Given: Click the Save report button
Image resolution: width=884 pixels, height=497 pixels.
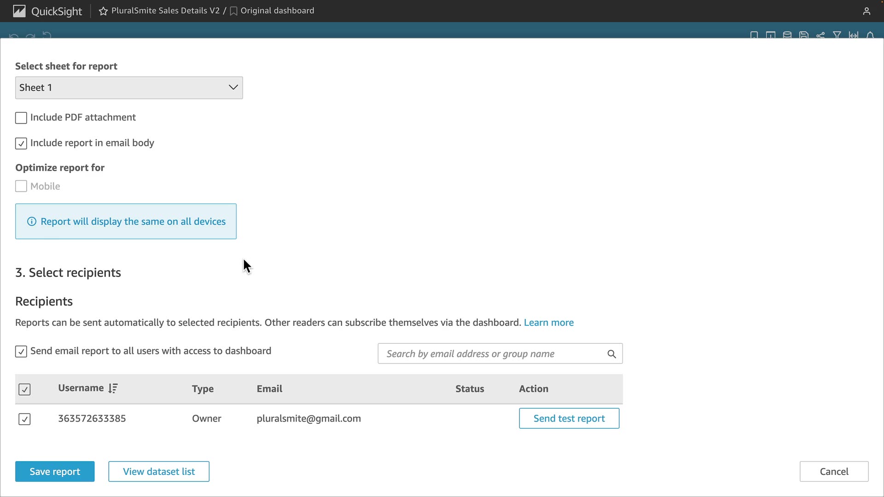Looking at the screenshot, I should [x=55, y=471].
